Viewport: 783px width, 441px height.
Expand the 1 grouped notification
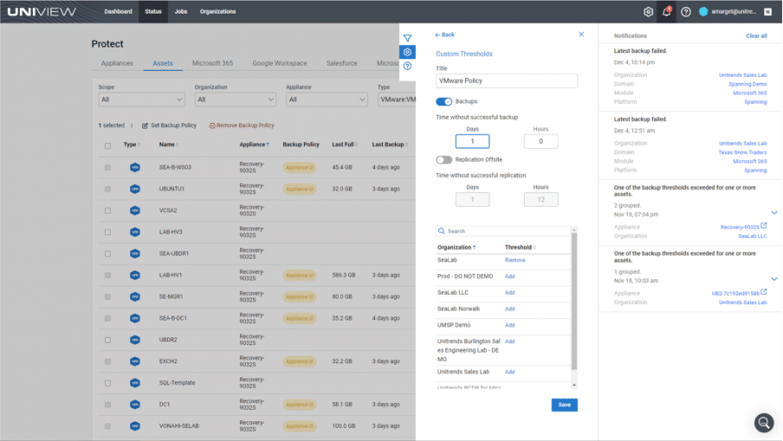tap(774, 279)
